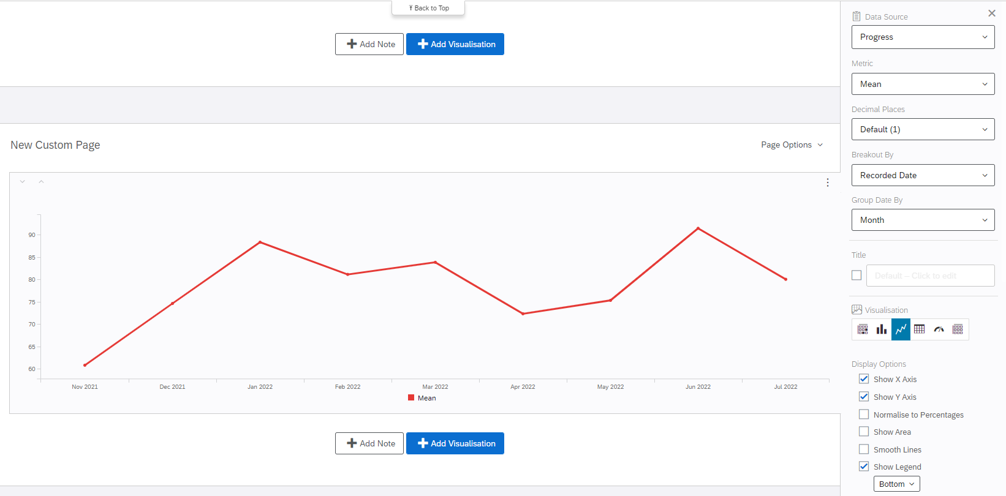Click the red Mean legend swatch
Screen dimensions: 1006x496
pos(411,398)
